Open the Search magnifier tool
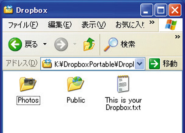 [x=111, y=44]
